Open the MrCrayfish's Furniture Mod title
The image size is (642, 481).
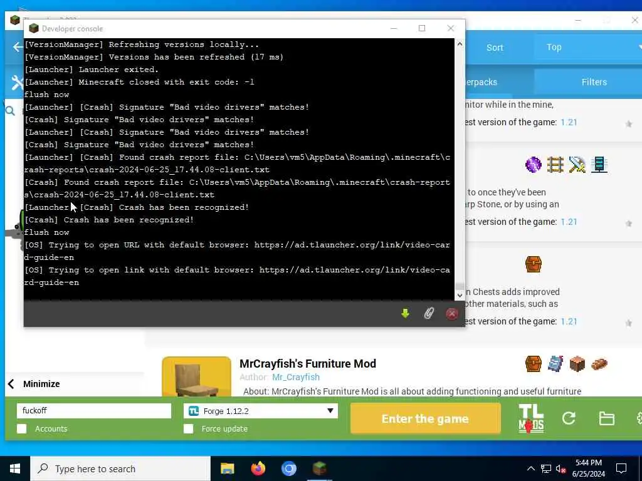pos(307,364)
